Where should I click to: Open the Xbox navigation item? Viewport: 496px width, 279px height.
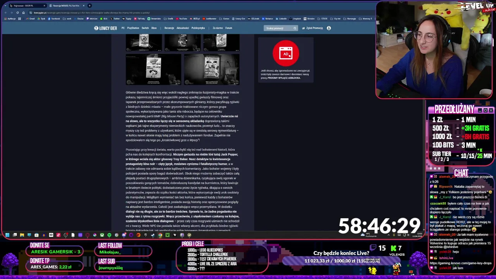(x=154, y=28)
